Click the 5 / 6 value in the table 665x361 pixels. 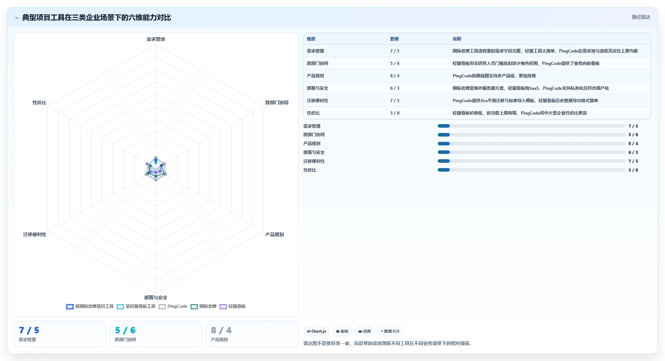coord(395,63)
